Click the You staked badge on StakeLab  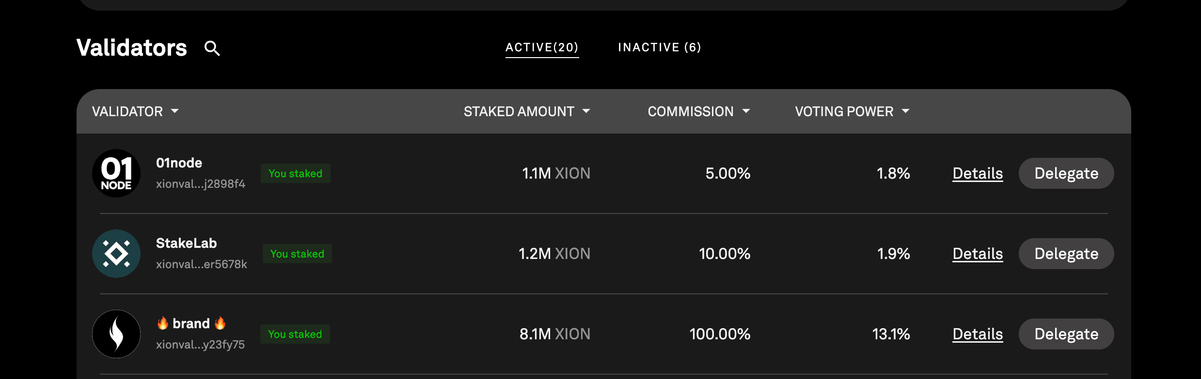297,254
